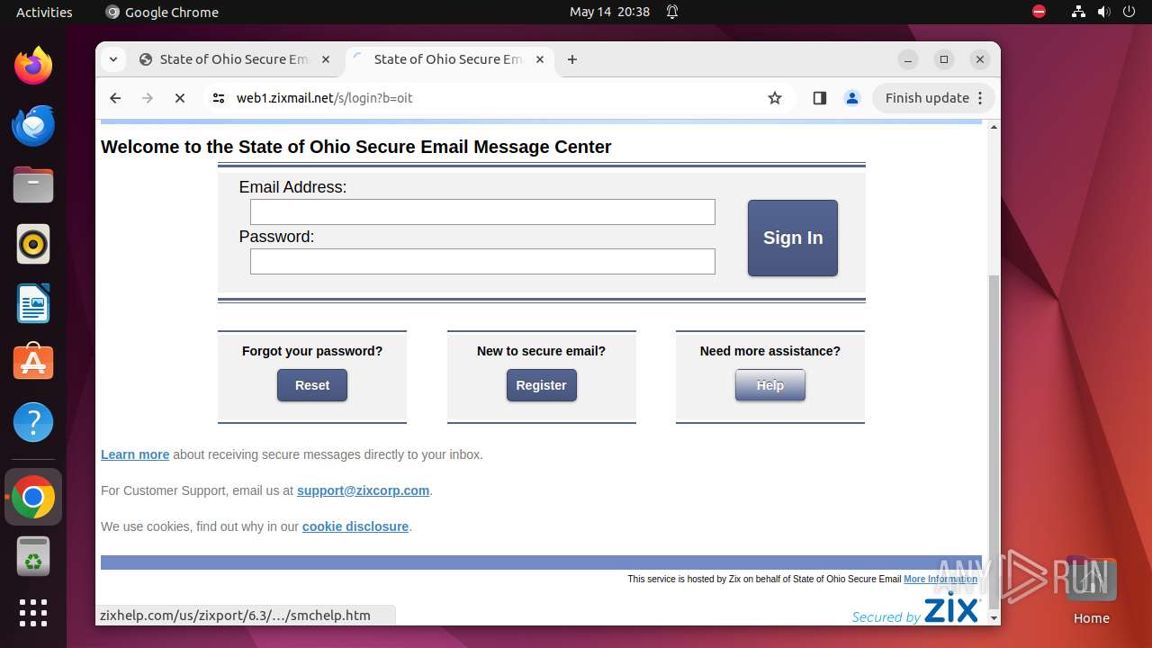Click support@zixcorp.com email link
1152x648 pixels.
(x=363, y=490)
